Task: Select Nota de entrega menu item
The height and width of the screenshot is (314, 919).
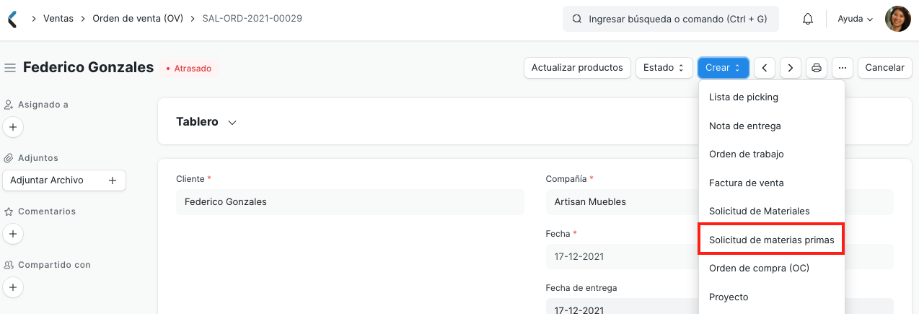Action: tap(772, 126)
